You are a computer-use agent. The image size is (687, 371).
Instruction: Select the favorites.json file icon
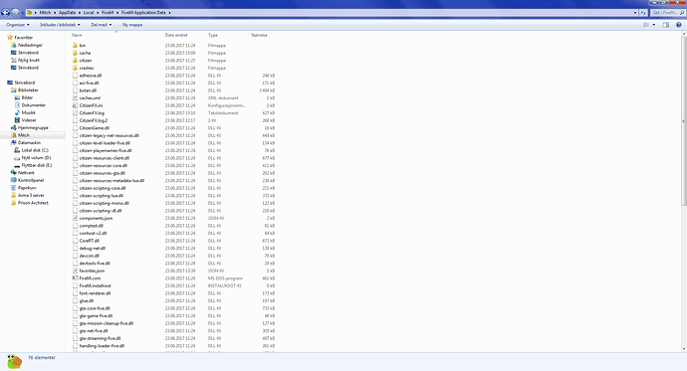pos(75,271)
